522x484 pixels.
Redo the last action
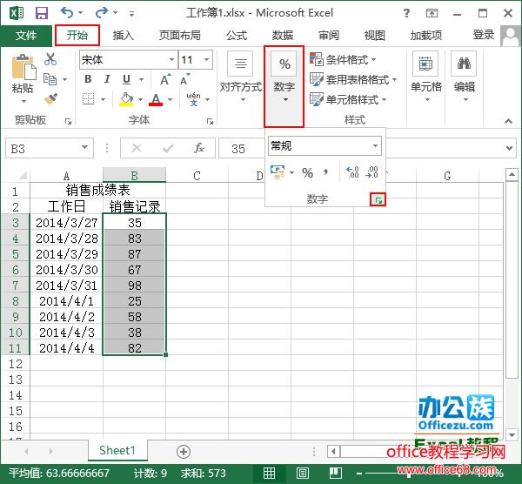click(102, 13)
